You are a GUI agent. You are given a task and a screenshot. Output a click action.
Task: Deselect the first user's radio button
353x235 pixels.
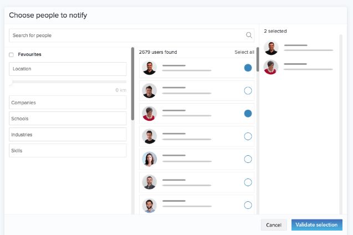click(248, 68)
